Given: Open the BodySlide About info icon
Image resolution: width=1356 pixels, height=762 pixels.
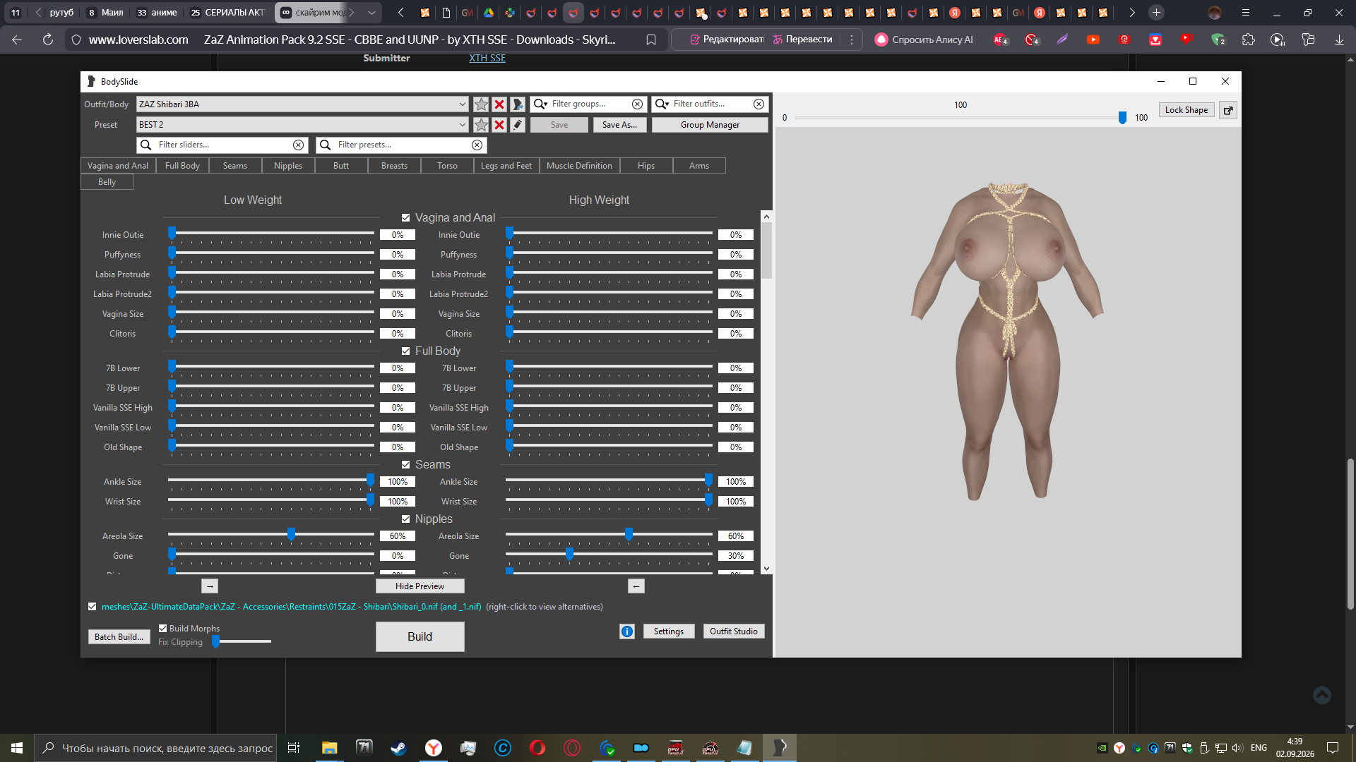Looking at the screenshot, I should coord(627,631).
